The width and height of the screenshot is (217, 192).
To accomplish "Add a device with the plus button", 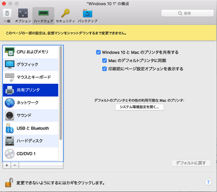I will 7,165.
